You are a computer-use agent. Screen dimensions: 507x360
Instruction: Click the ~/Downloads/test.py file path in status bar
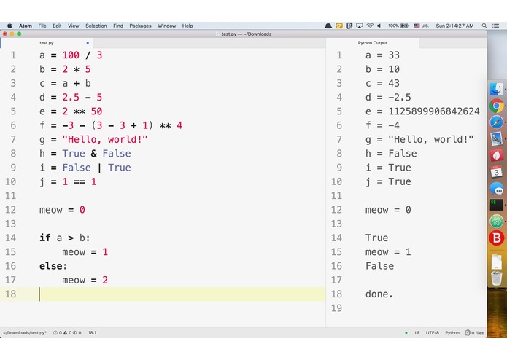coord(25,332)
